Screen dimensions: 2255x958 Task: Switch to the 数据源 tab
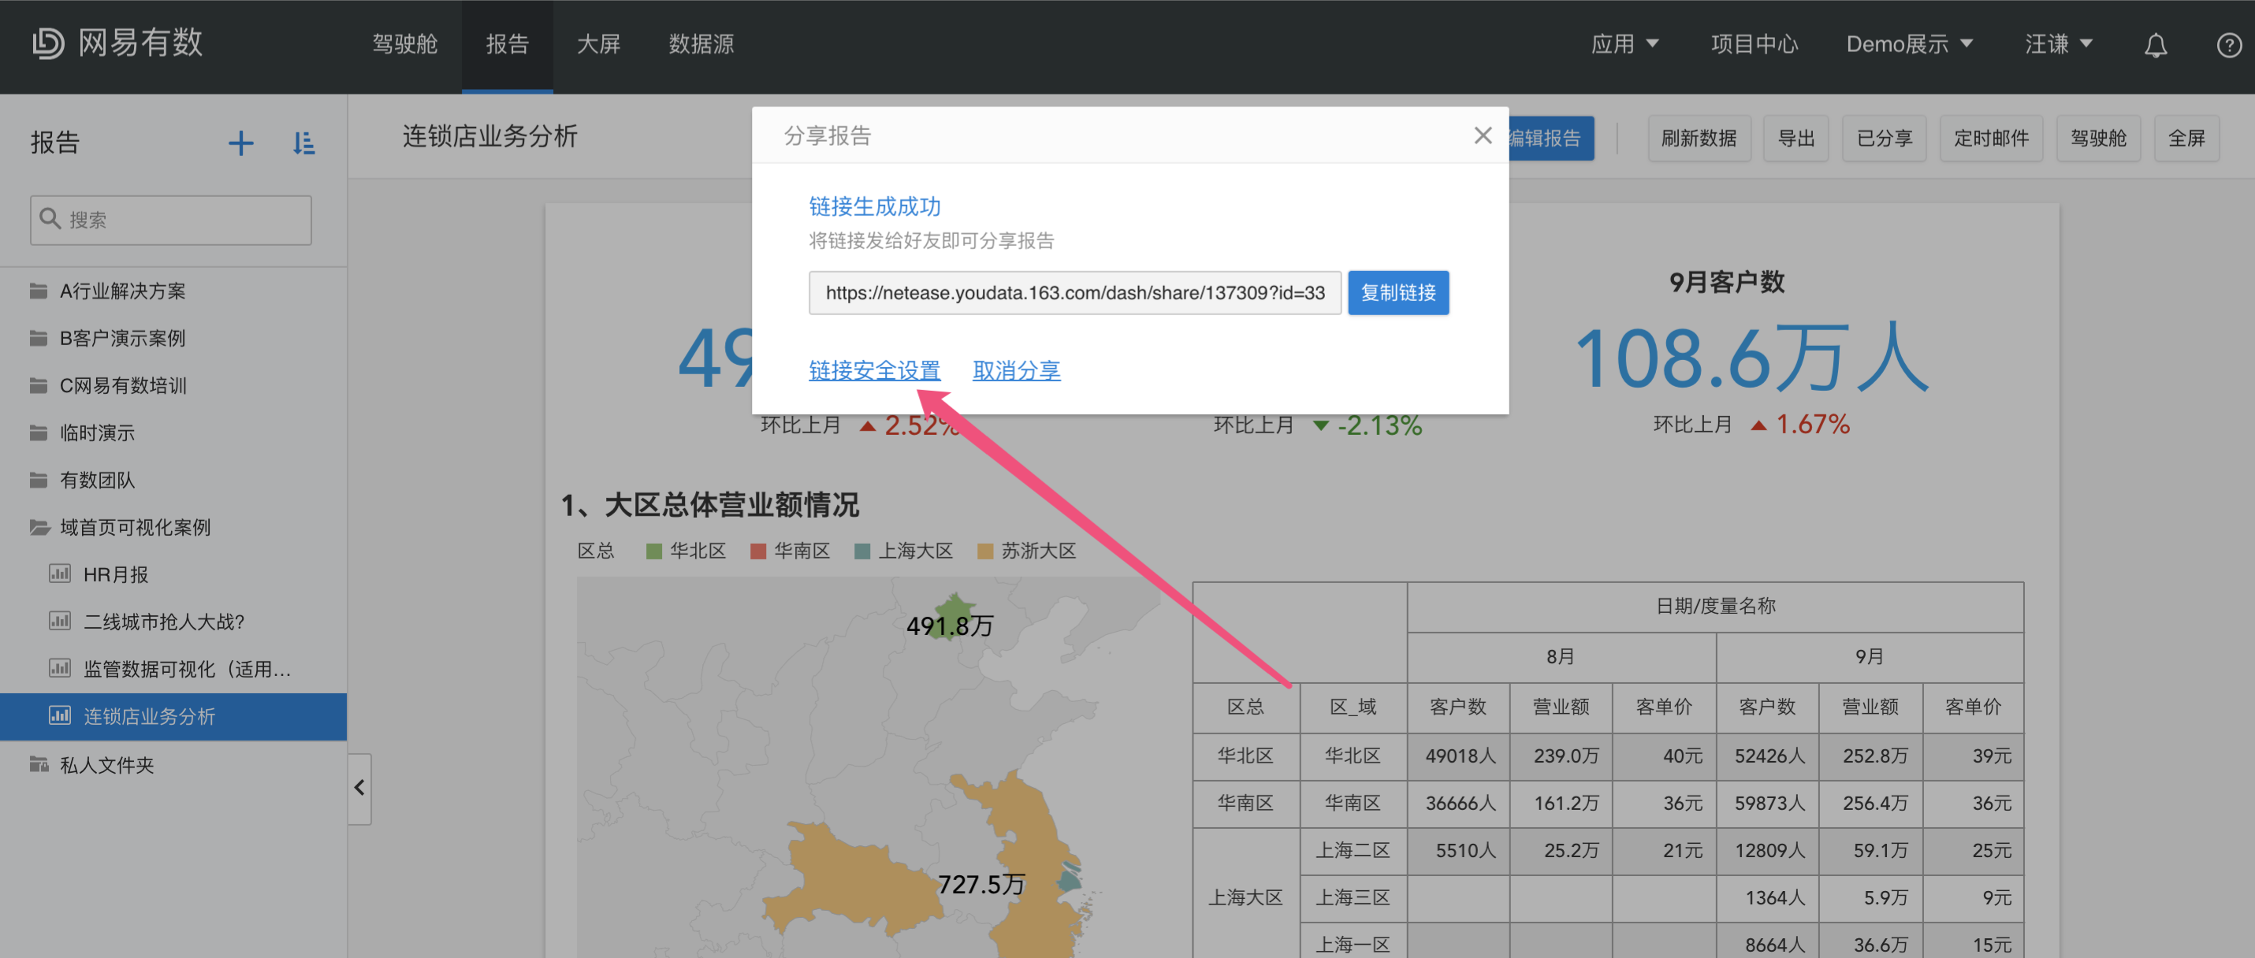point(701,44)
